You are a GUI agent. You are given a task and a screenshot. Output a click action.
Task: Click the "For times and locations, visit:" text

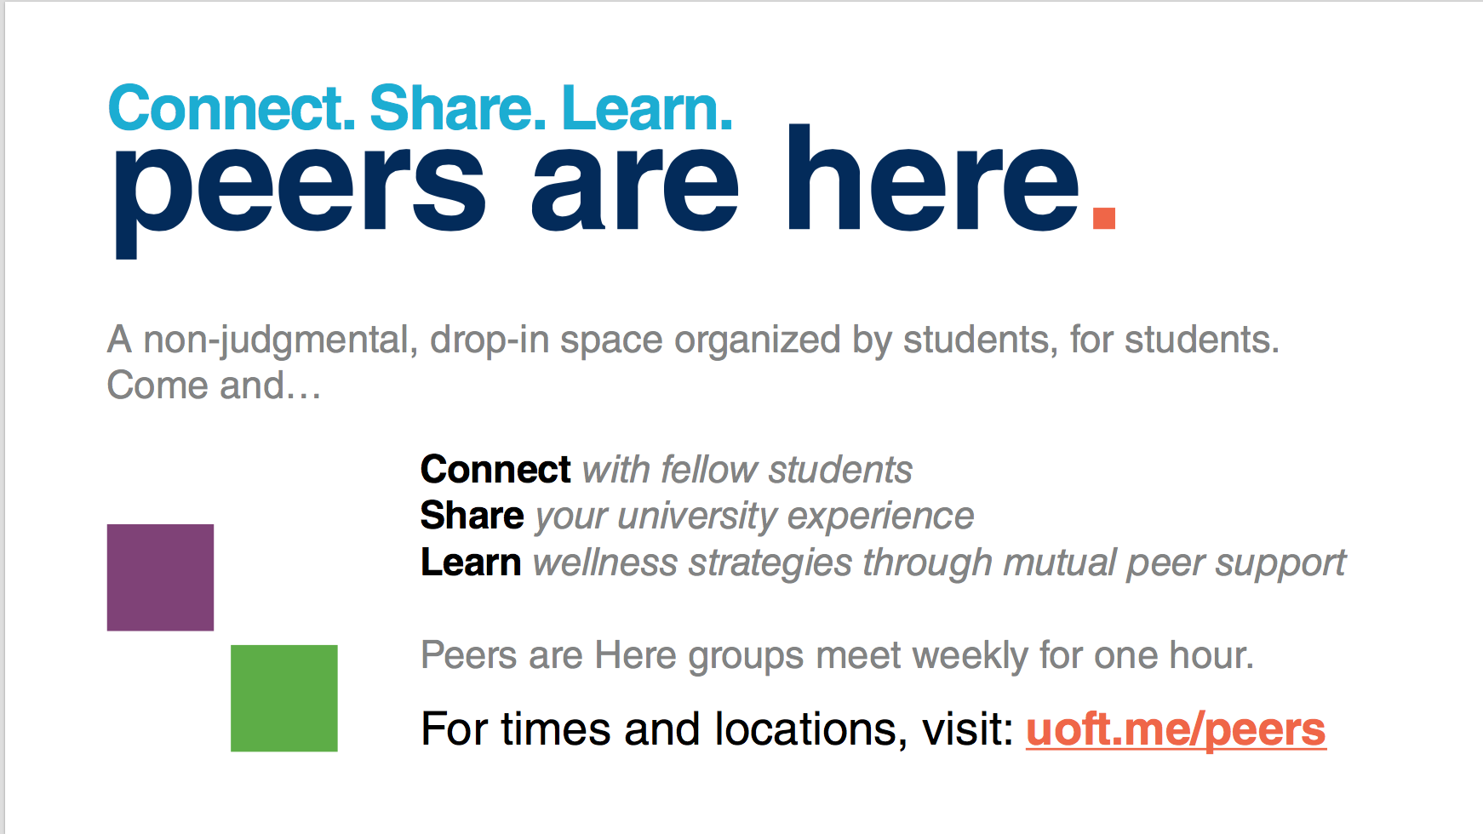pyautogui.click(x=717, y=730)
